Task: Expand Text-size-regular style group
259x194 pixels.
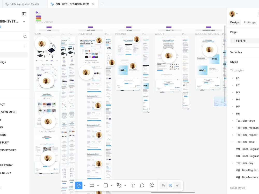Action: (232, 135)
